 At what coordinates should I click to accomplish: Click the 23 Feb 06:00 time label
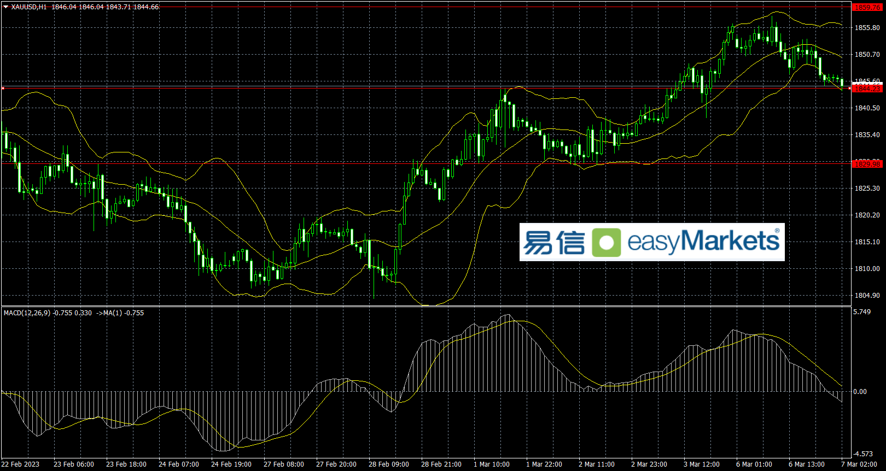74,464
